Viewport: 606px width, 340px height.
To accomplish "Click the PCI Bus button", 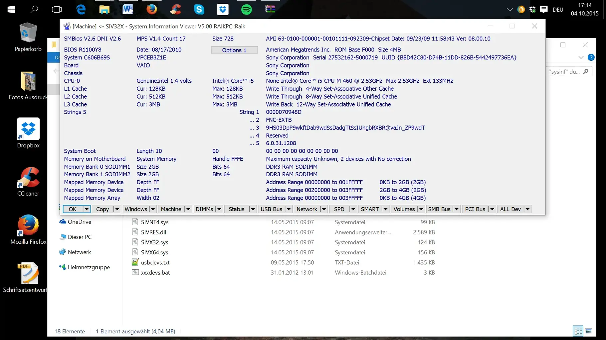I will point(475,209).
